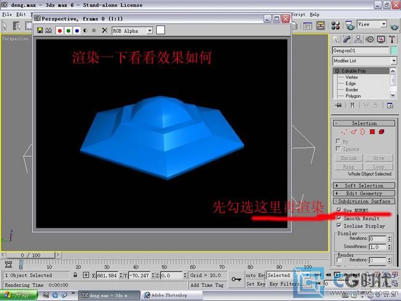Collapse the Subdivision Surface rollout
This screenshot has width=401, height=301.
[x=364, y=201]
